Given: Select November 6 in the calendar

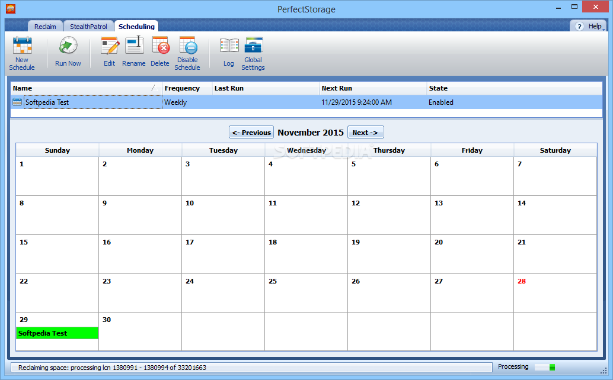Looking at the screenshot, I should pyautogui.click(x=472, y=176).
